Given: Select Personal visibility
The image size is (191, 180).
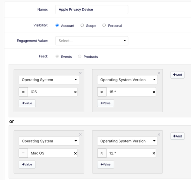Looking at the screenshot, I should (x=104, y=25).
